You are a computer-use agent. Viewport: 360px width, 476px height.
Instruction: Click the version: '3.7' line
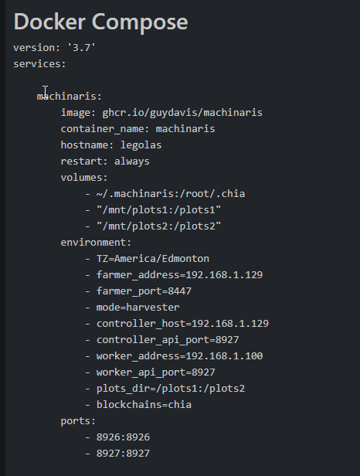pos(54,48)
